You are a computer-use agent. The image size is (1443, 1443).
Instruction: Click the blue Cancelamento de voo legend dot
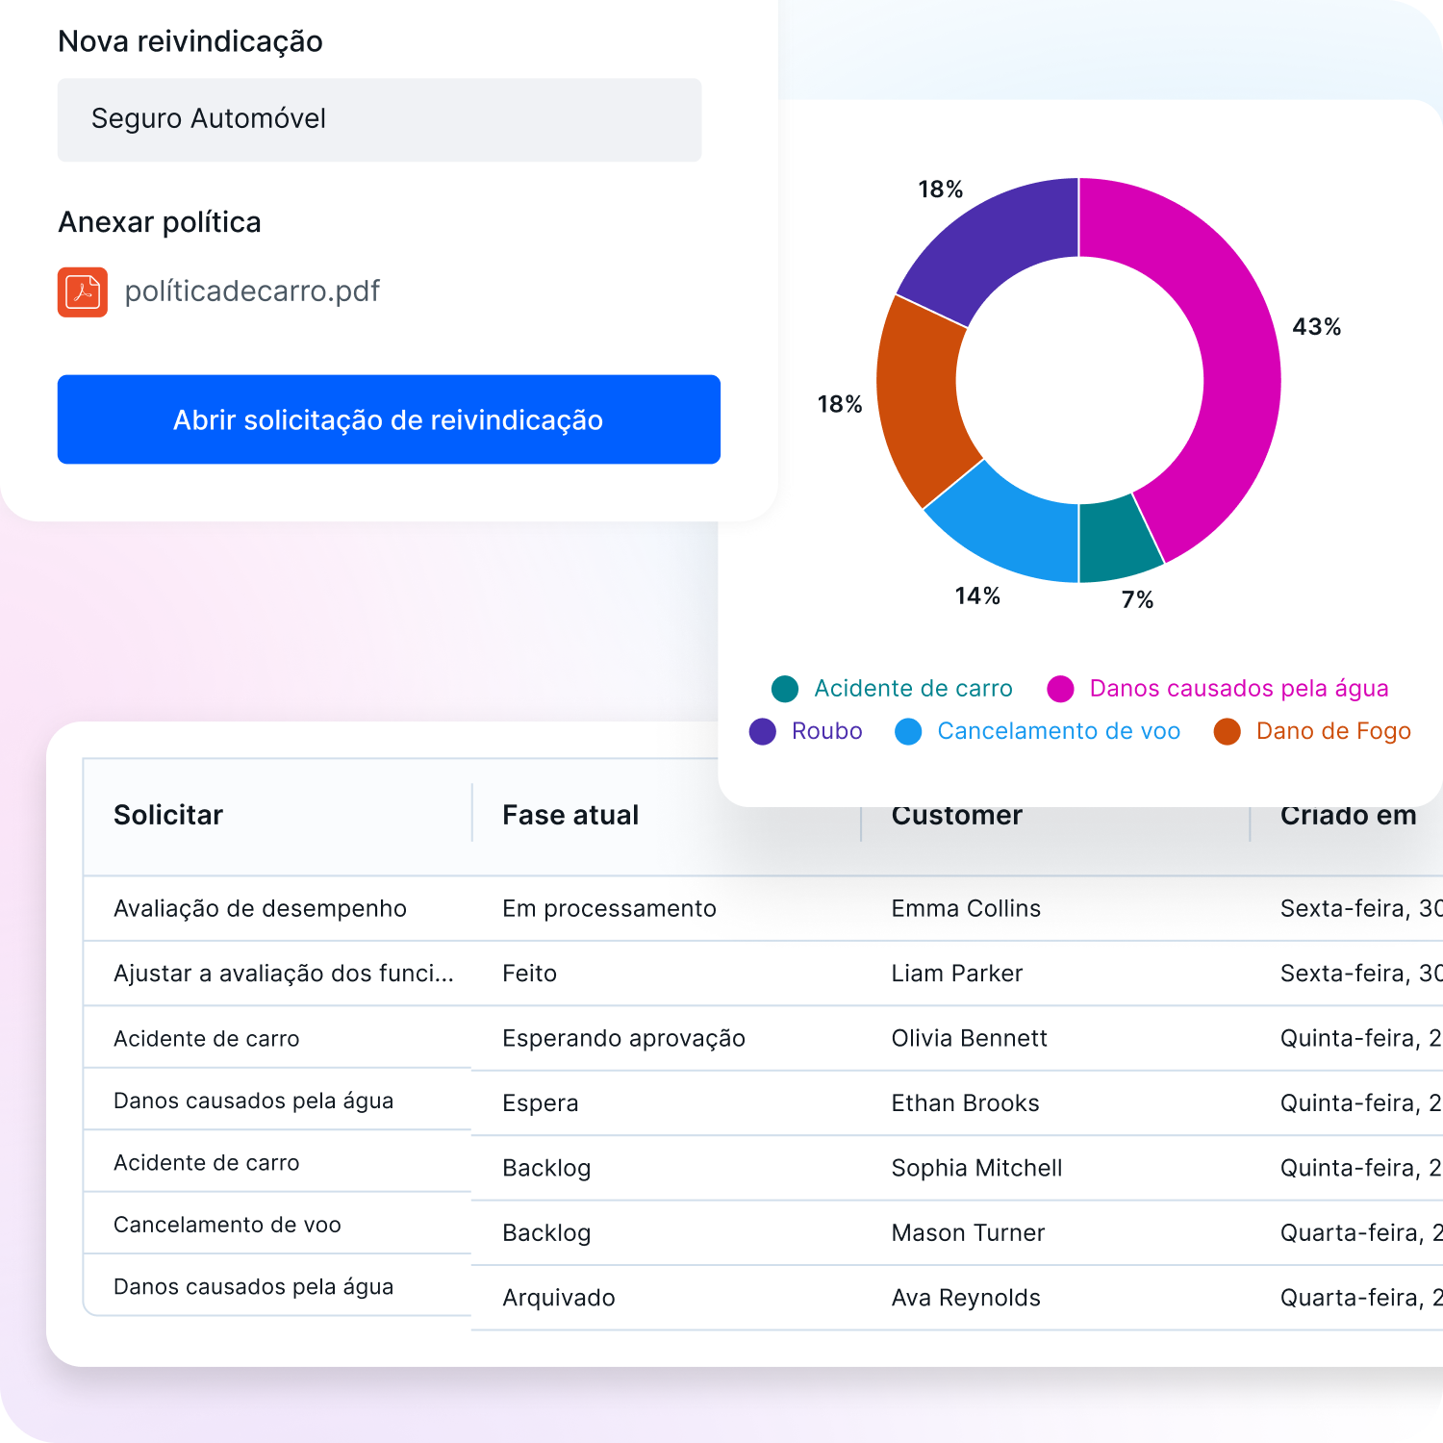(908, 731)
